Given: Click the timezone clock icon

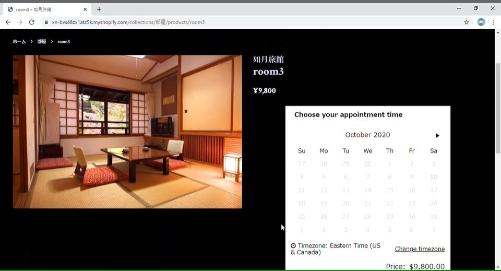Looking at the screenshot, I should [x=293, y=245].
